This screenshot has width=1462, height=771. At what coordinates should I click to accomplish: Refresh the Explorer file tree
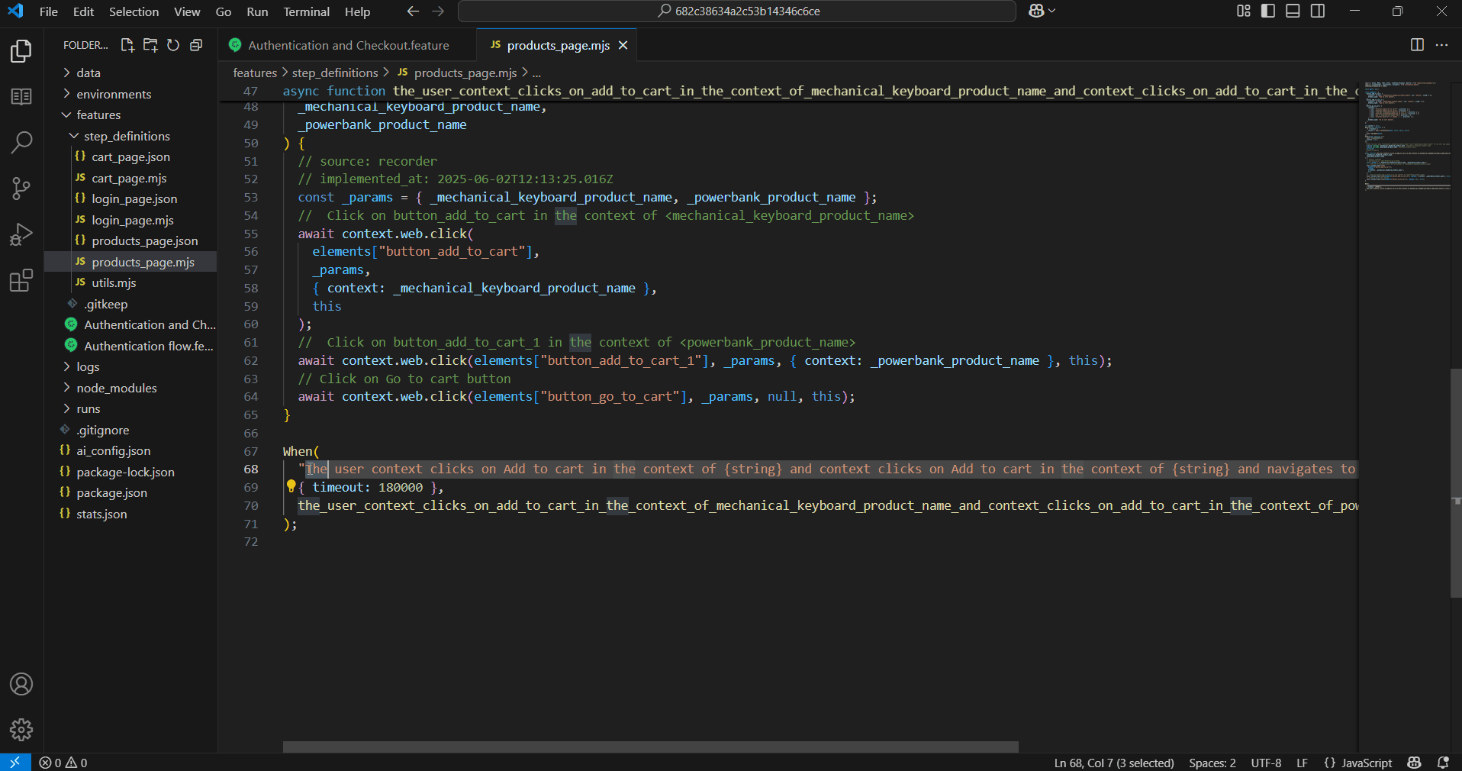pyautogui.click(x=173, y=45)
